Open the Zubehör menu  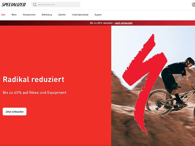[62, 15]
